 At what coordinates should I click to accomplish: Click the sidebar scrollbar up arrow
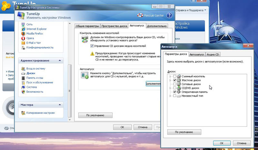70,23
